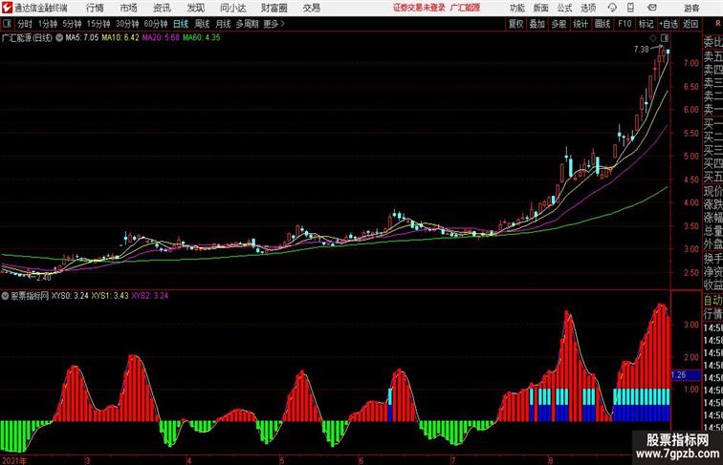The height and width of the screenshot is (465, 723).
Task: Click the 叠加 overlay button
Action: [537, 24]
